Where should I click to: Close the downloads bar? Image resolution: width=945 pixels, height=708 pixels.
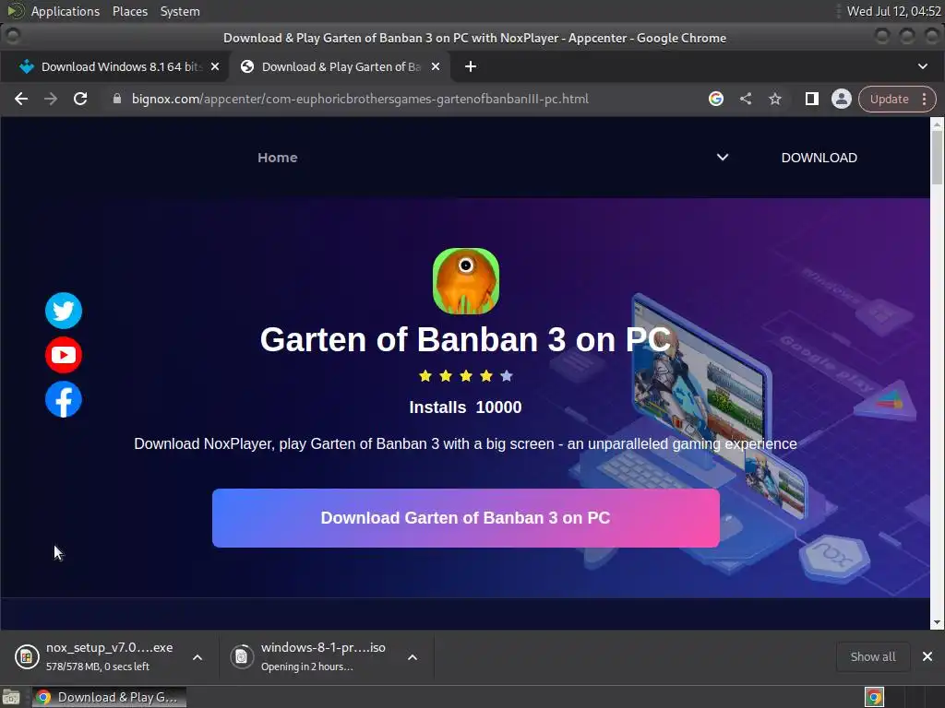927,656
